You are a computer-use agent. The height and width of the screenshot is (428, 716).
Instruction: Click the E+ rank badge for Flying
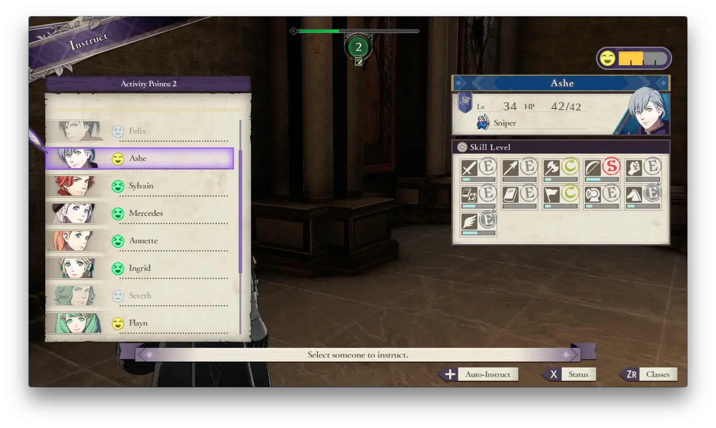(488, 220)
